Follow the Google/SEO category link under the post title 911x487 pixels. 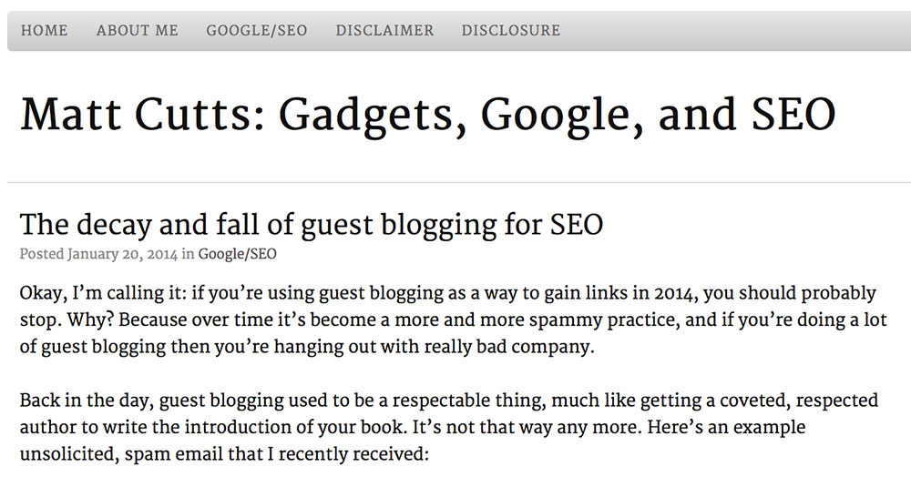click(237, 254)
